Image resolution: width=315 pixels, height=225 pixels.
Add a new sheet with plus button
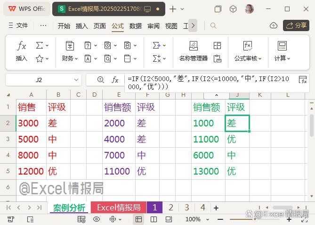tap(216, 208)
